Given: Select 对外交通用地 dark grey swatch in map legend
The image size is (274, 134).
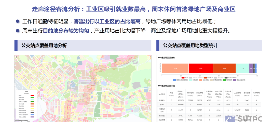Looking at the screenshot, I should click(32, 113).
